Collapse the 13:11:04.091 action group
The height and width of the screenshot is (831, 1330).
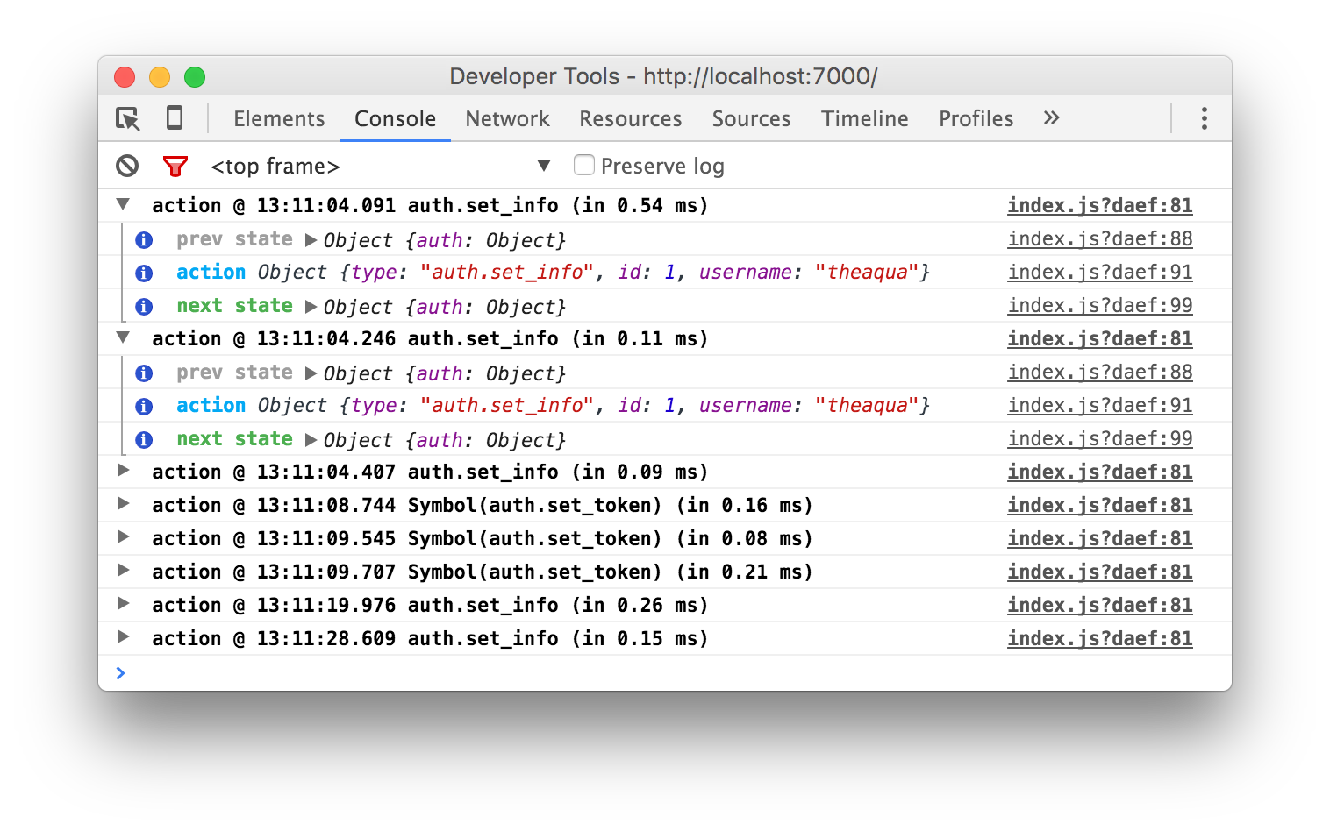click(124, 204)
